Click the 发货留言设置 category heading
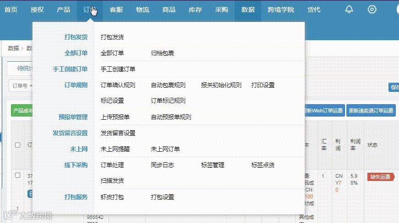The width and height of the screenshot is (399, 223). [70, 133]
